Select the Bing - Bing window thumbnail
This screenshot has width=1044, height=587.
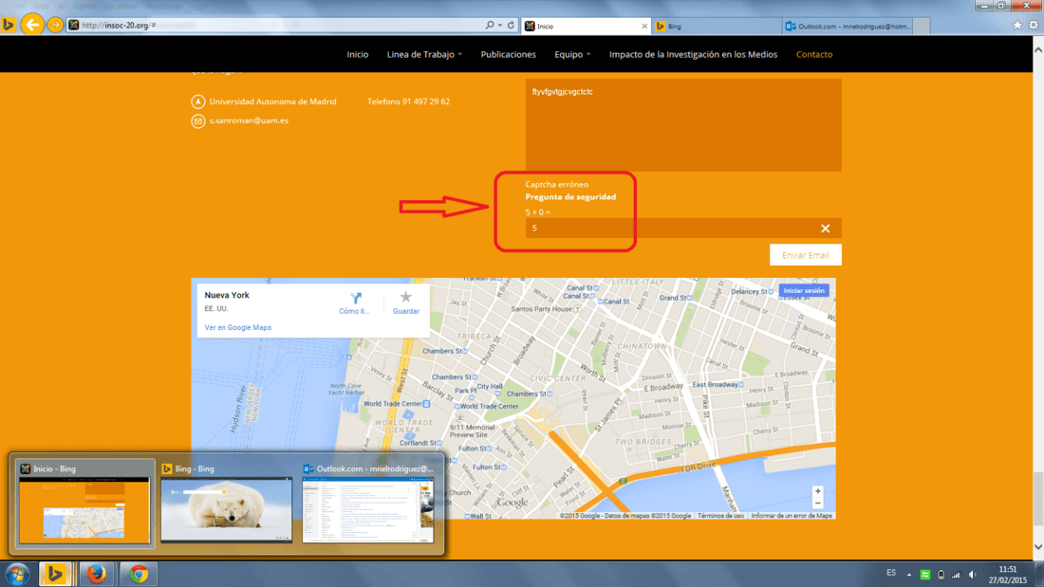pyautogui.click(x=227, y=504)
